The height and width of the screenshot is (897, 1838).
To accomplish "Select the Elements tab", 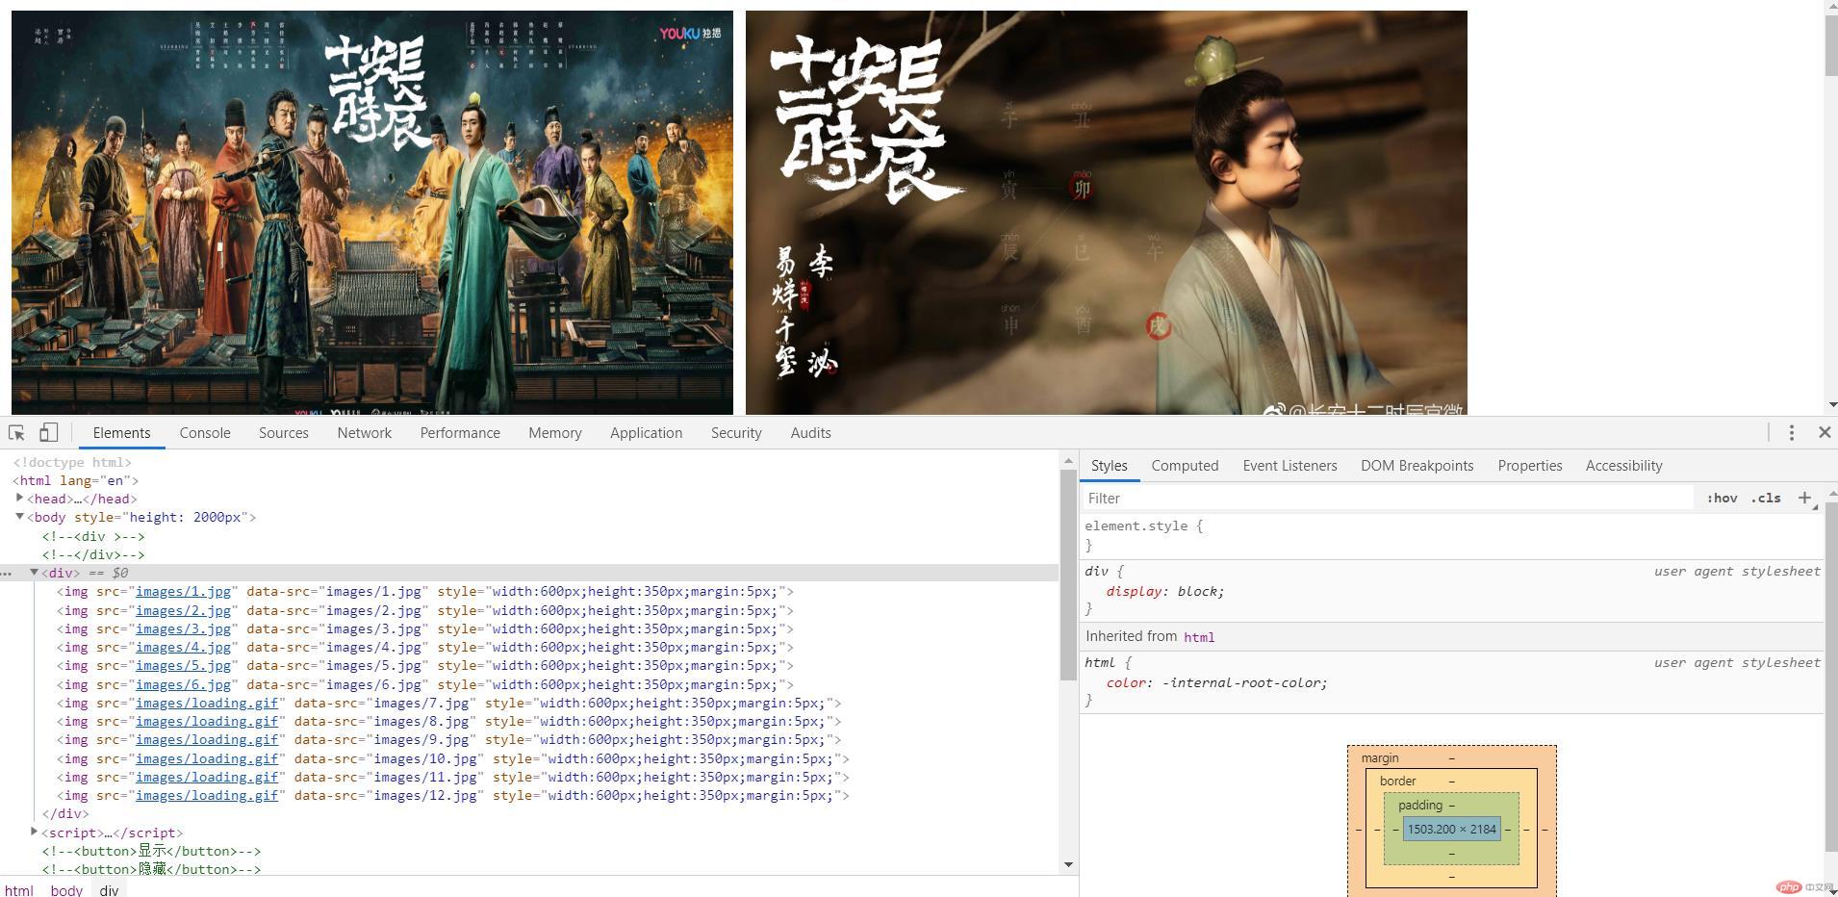I will 121,433.
